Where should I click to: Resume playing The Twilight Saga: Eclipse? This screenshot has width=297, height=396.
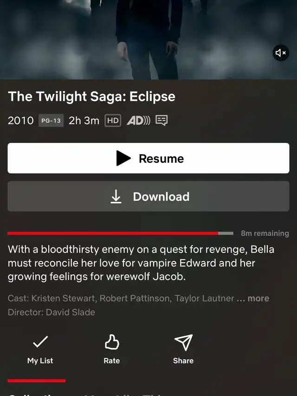tap(148, 158)
